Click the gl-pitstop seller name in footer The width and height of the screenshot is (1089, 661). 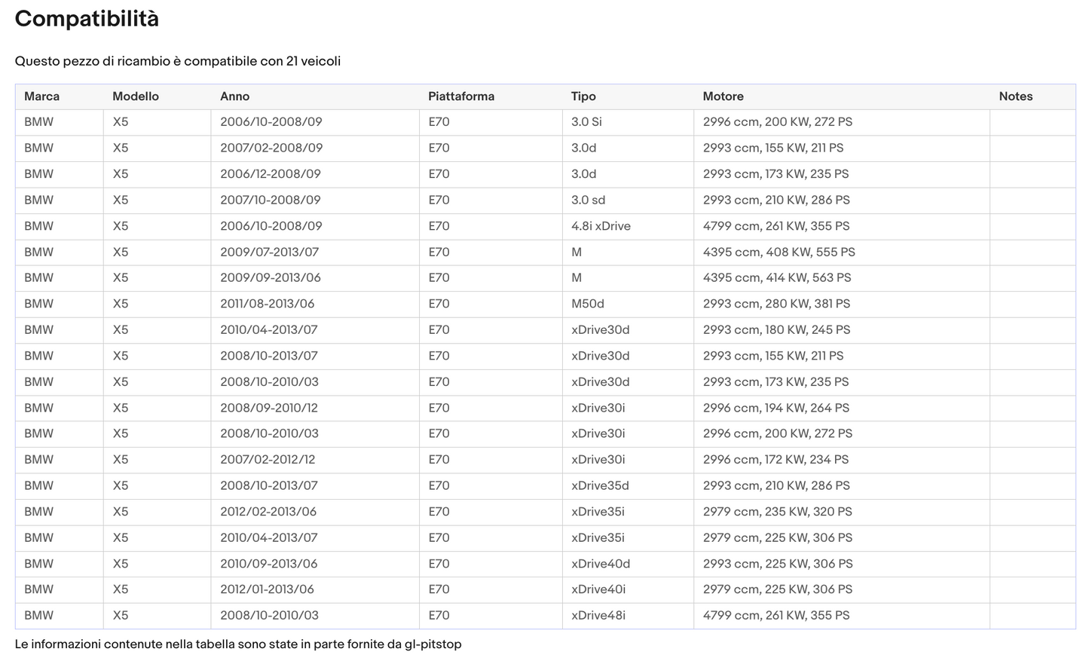pyautogui.click(x=433, y=644)
